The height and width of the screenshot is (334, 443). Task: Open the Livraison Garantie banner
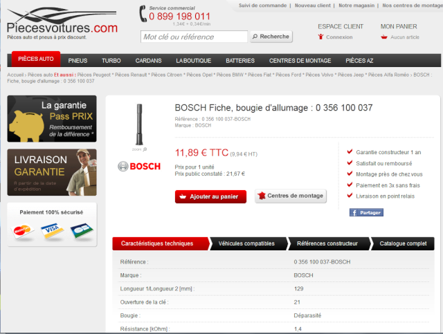point(52,172)
